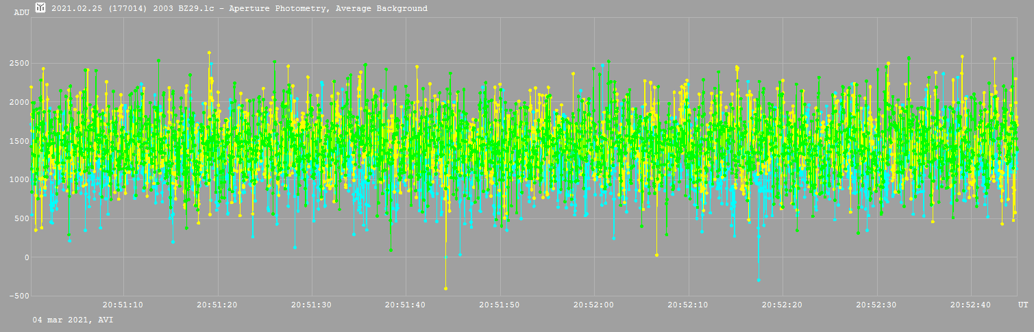
Task: Click the time label '20:51:30'
Action: click(311, 304)
